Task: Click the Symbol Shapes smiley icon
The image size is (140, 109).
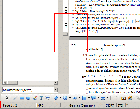Action: [x=65, y=98]
